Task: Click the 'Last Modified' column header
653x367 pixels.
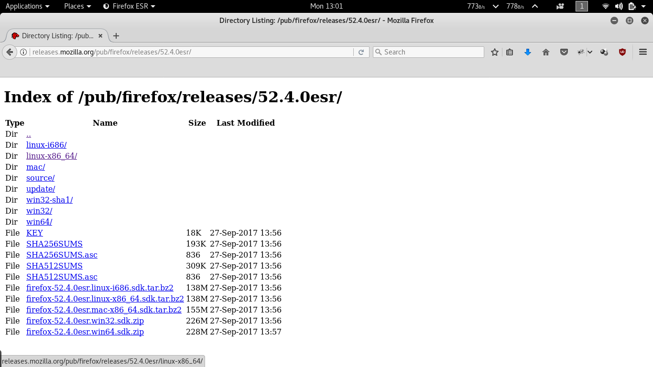Action: (x=246, y=123)
